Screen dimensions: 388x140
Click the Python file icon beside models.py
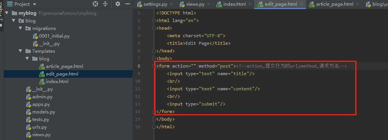tap(29, 112)
